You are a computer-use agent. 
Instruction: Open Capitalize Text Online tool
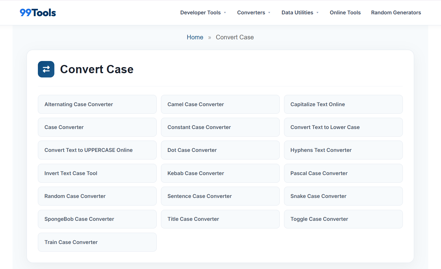coord(343,104)
